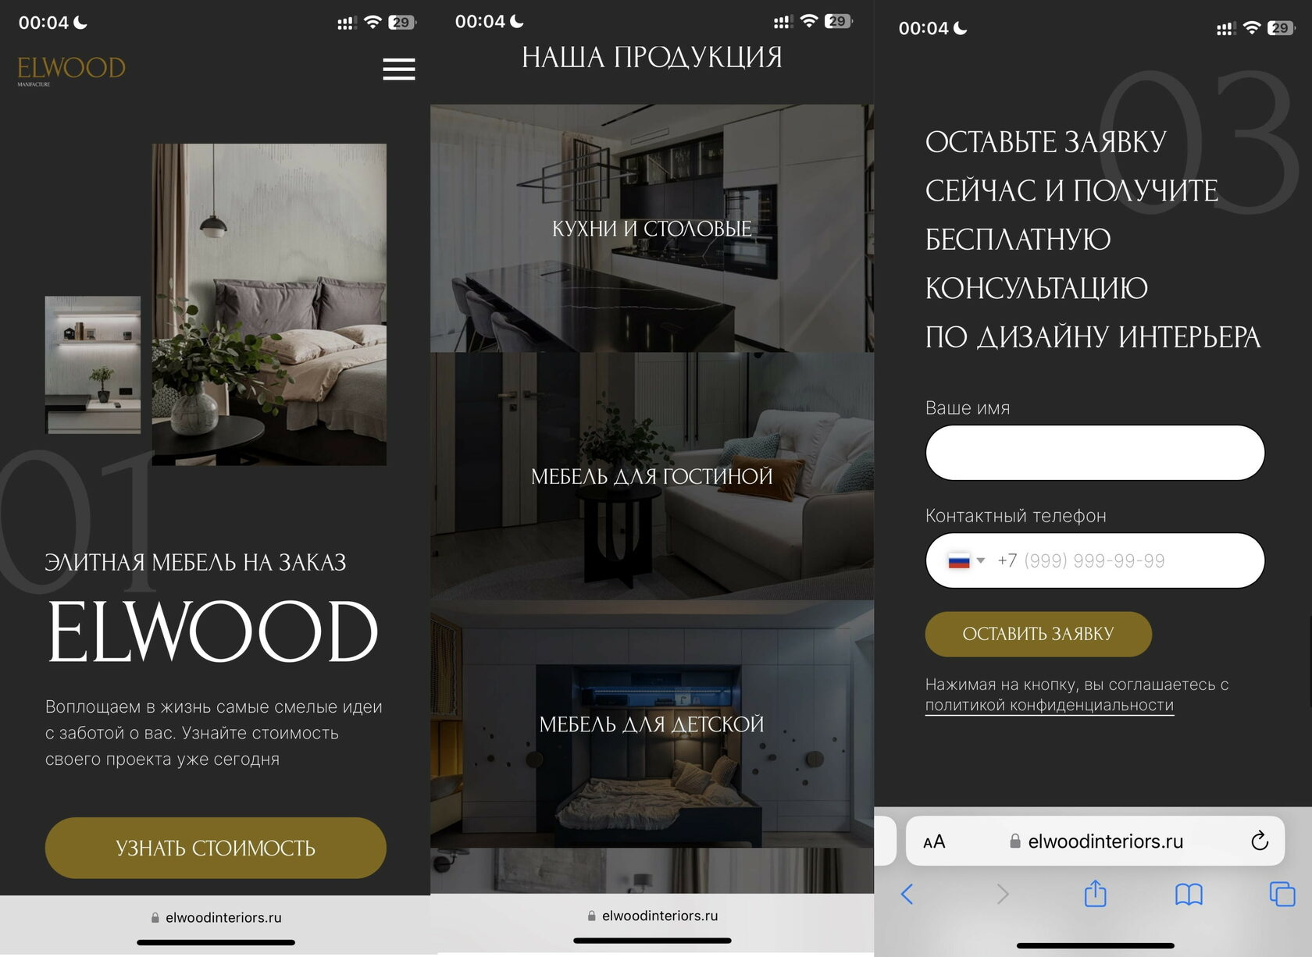Open Safari bookmarks book icon
The width and height of the screenshot is (1312, 957).
click(x=1189, y=894)
